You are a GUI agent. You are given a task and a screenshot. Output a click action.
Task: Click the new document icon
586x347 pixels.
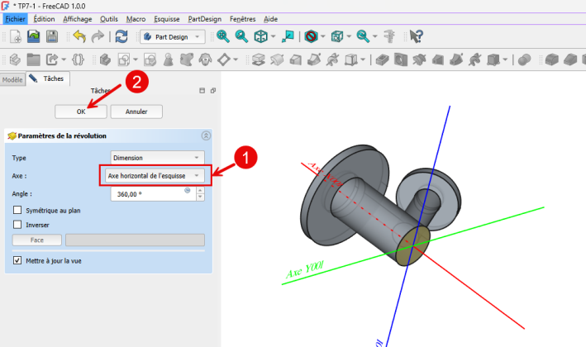click(16, 36)
